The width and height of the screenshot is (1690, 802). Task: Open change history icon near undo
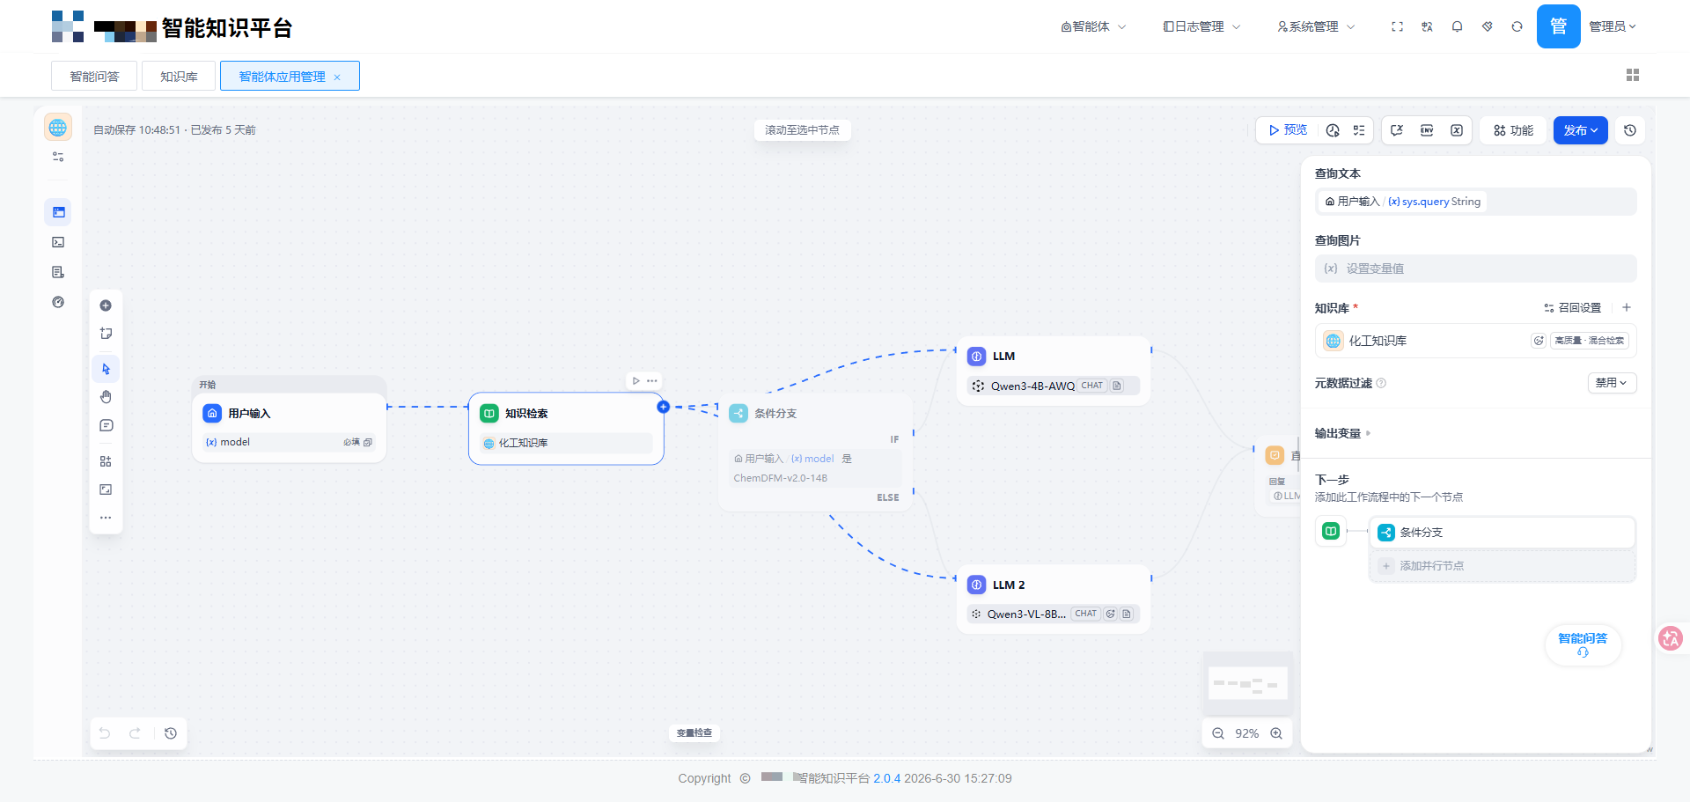[x=171, y=733]
